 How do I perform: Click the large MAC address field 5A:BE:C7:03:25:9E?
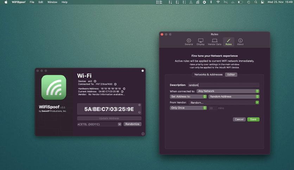click(x=109, y=109)
